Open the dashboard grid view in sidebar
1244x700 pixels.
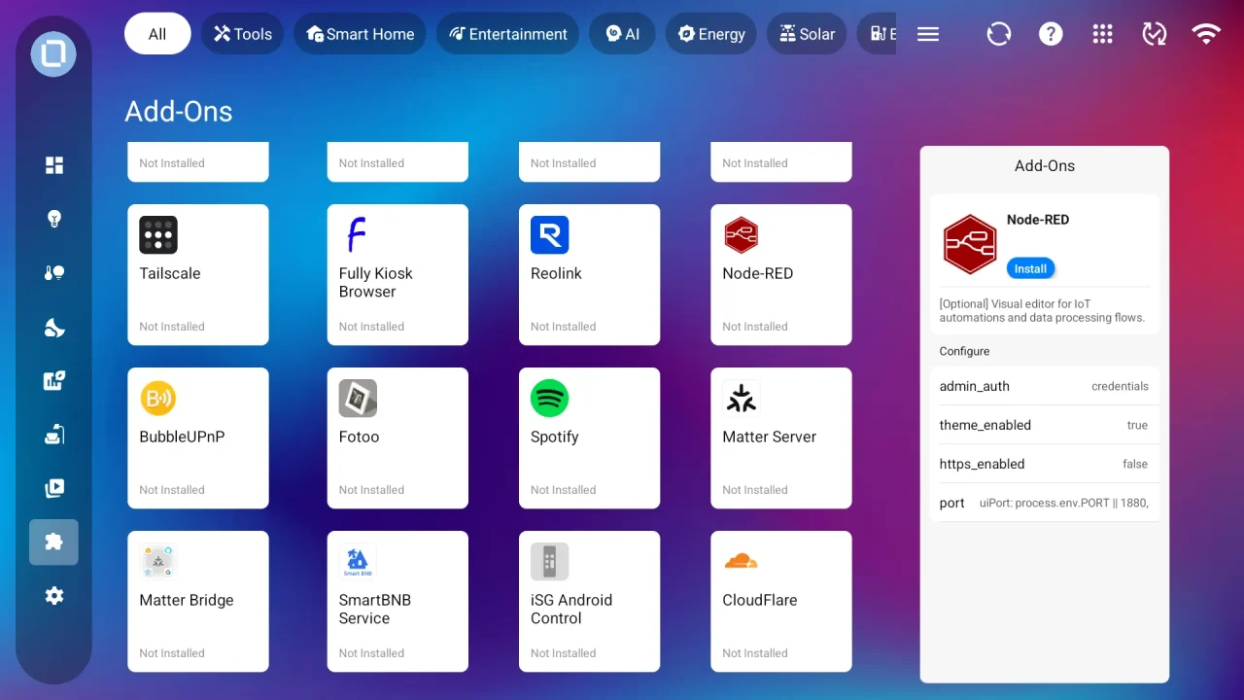click(54, 165)
